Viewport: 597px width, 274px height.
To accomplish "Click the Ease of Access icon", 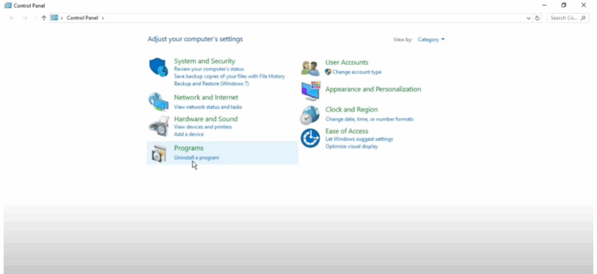I will tap(310, 138).
